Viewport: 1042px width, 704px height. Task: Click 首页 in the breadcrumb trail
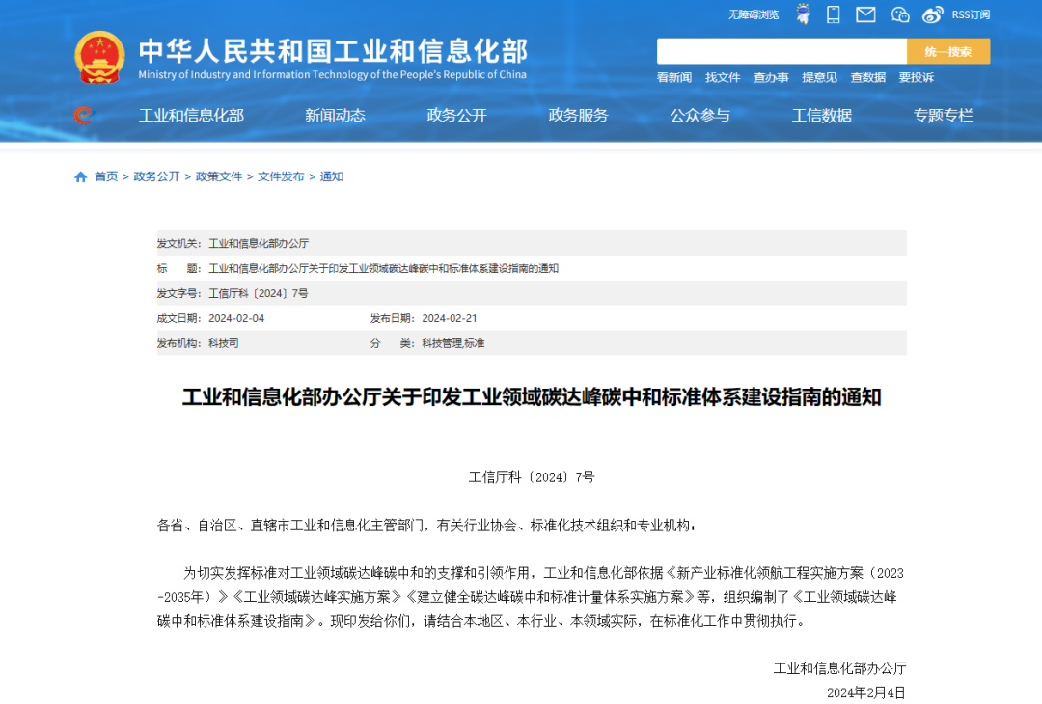point(106,176)
